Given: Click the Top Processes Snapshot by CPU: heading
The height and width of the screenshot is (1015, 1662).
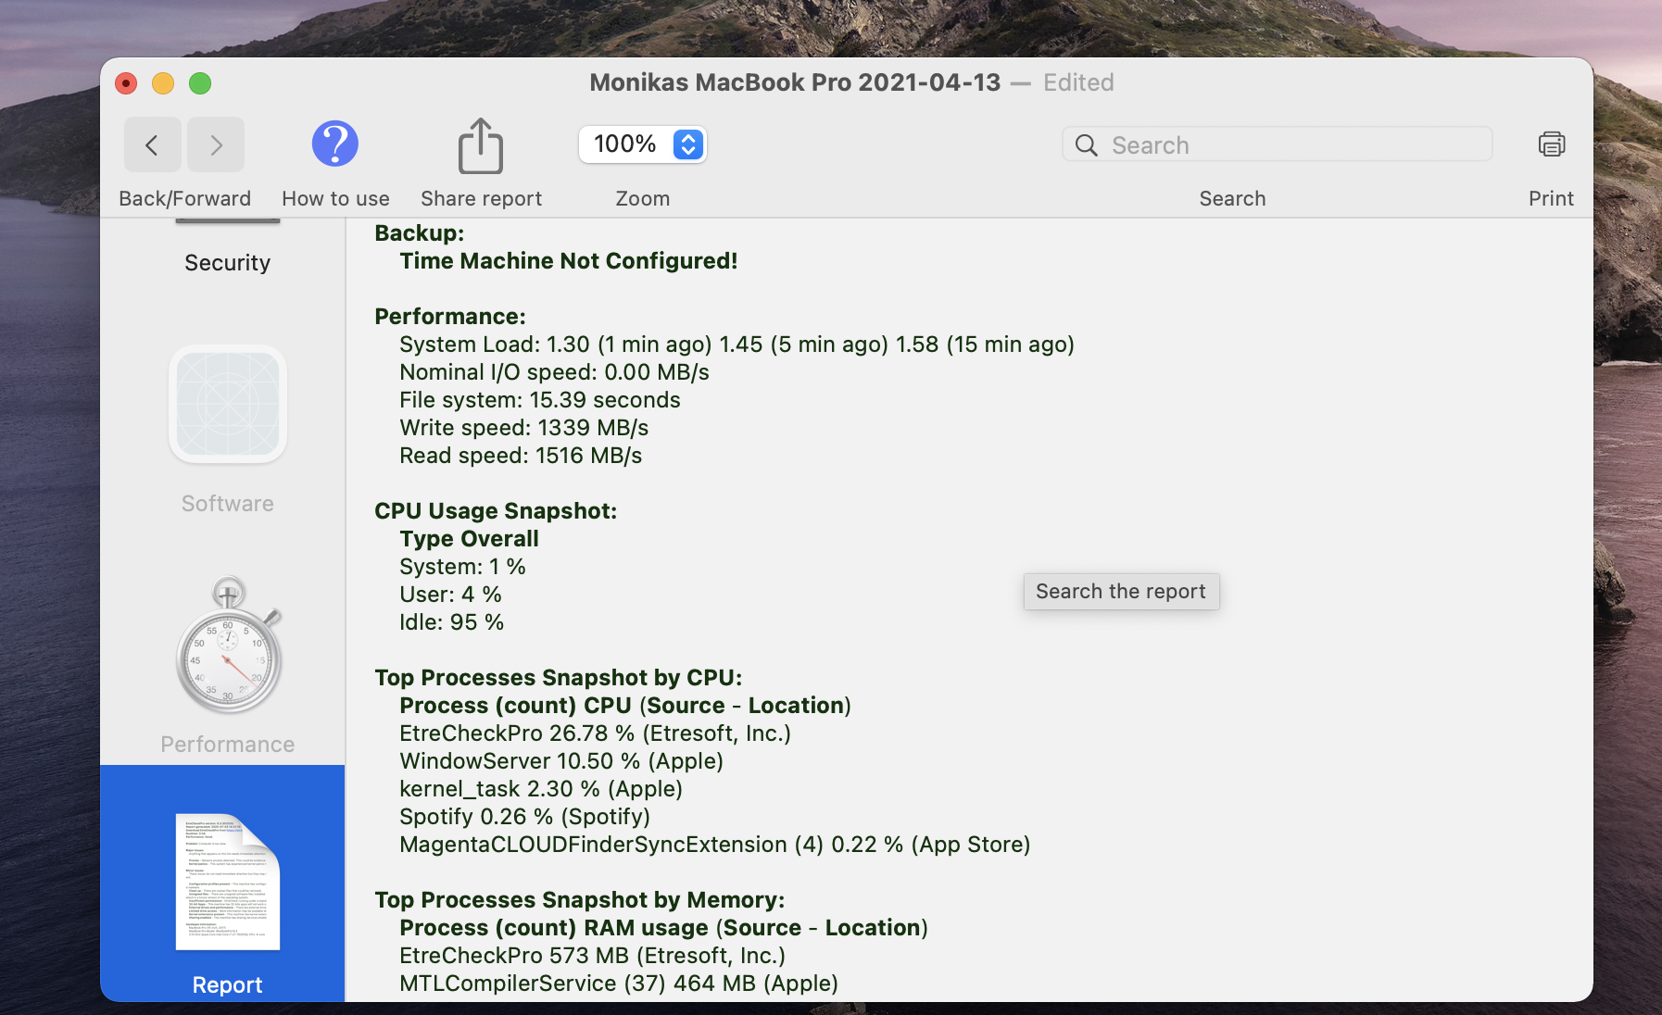Looking at the screenshot, I should (x=559, y=678).
